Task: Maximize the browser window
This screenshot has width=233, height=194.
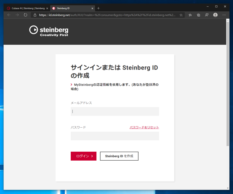Action: pyautogui.click(x=216, y=7)
